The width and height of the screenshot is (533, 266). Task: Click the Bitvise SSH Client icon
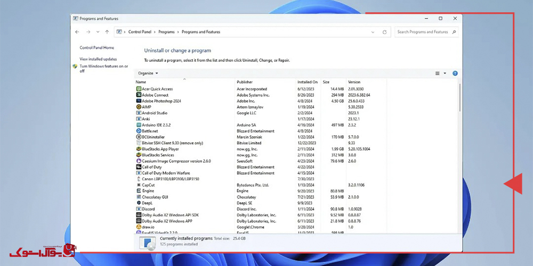tap(139, 143)
